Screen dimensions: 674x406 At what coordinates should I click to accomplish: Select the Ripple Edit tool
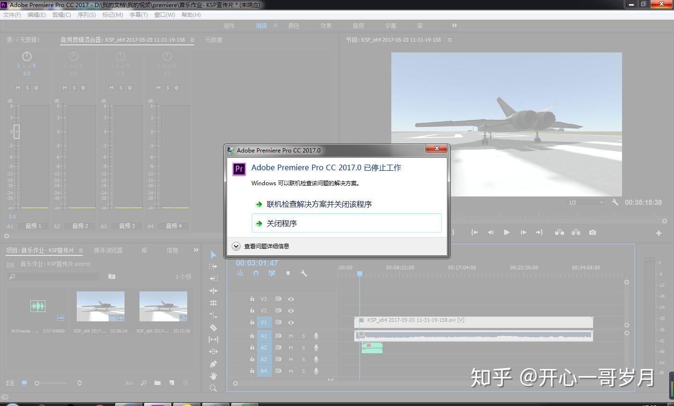(x=213, y=278)
